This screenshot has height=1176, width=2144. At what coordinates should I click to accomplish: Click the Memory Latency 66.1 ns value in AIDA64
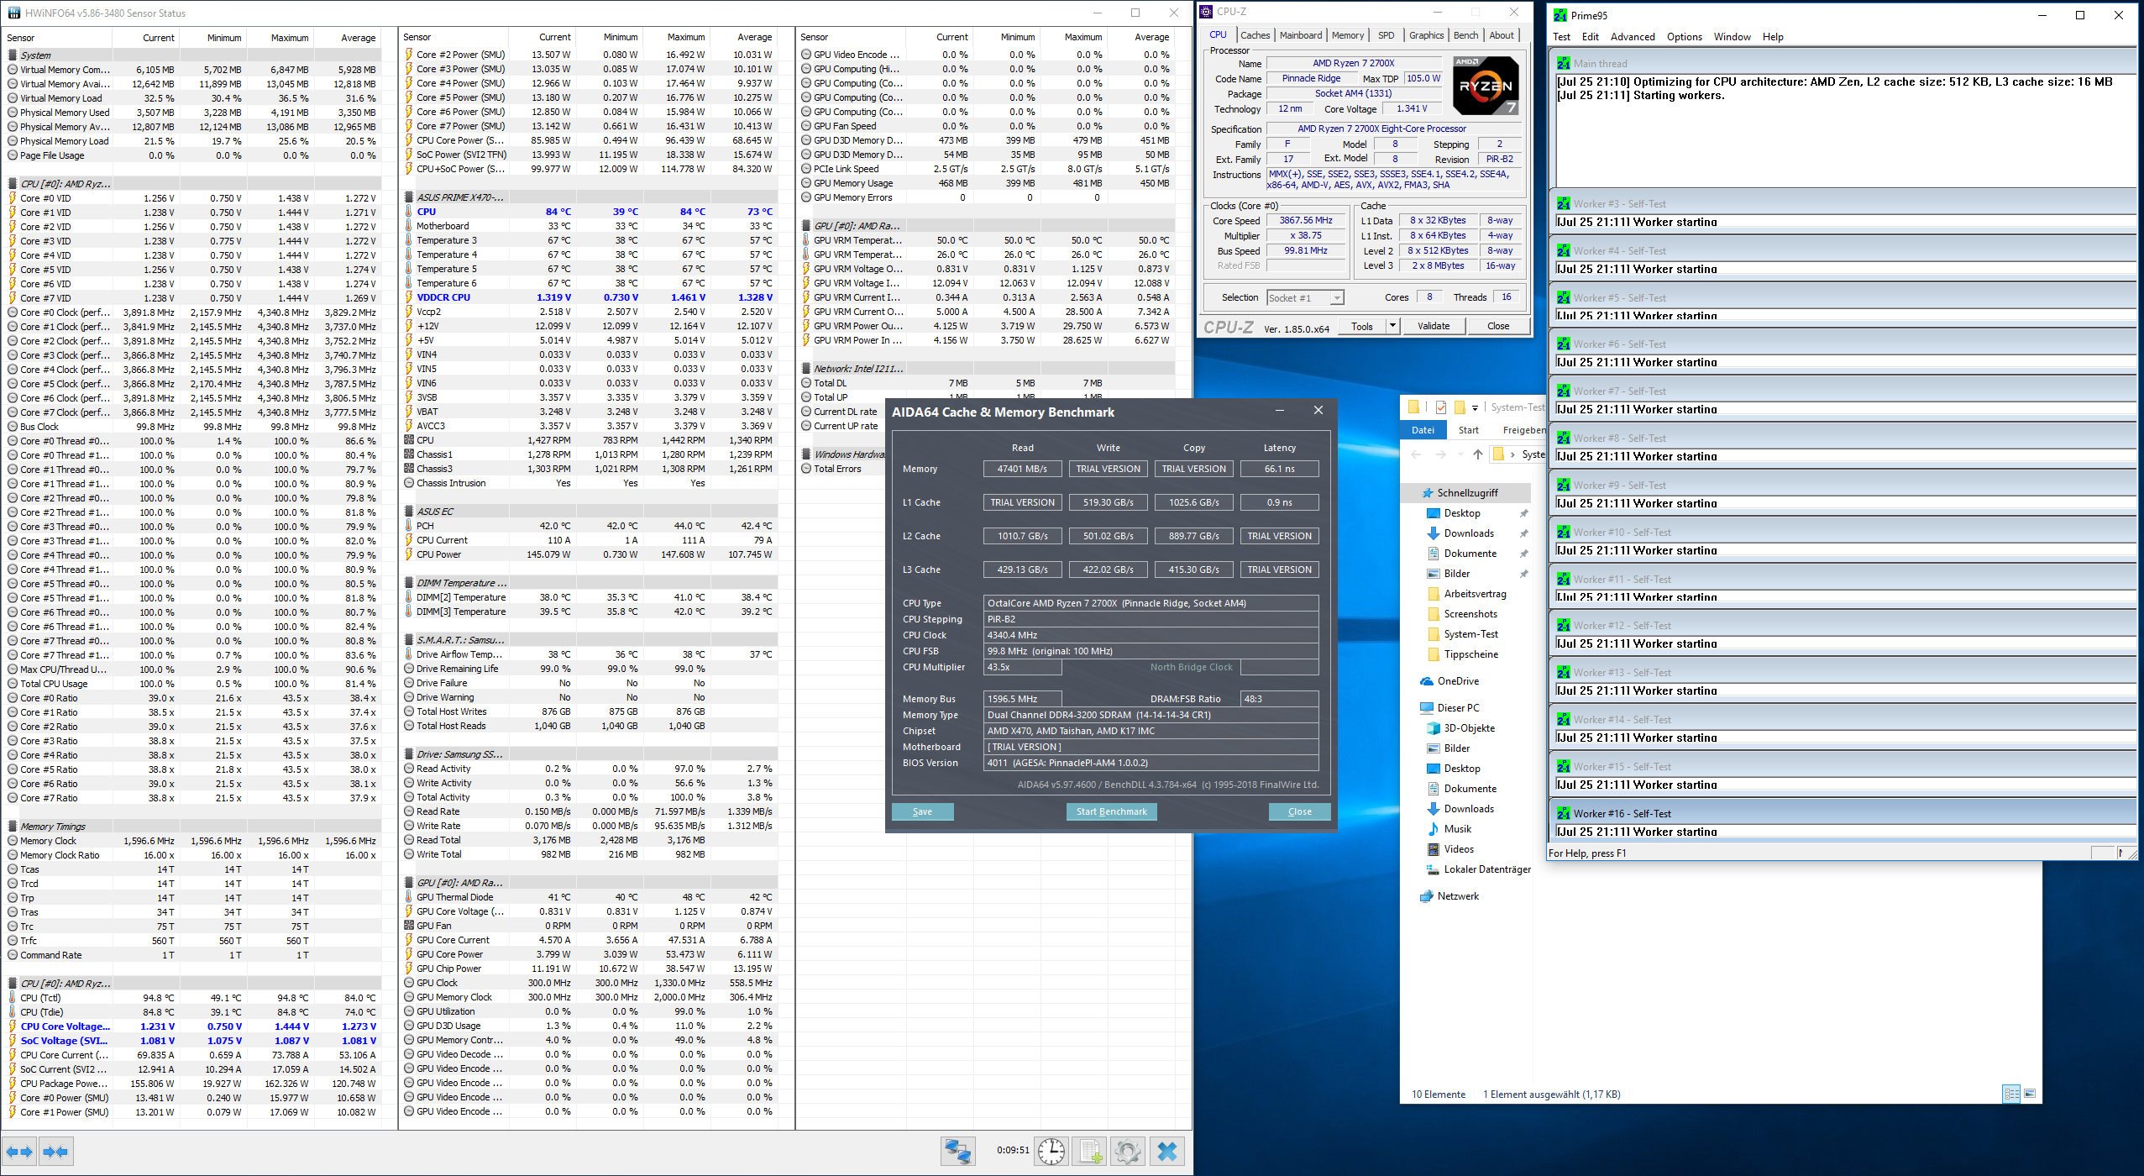coord(1279,469)
